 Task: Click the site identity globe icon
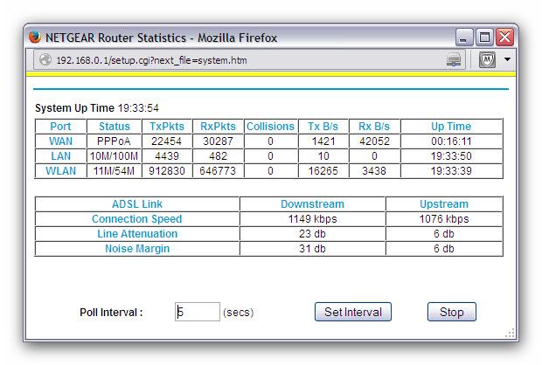click(45, 59)
